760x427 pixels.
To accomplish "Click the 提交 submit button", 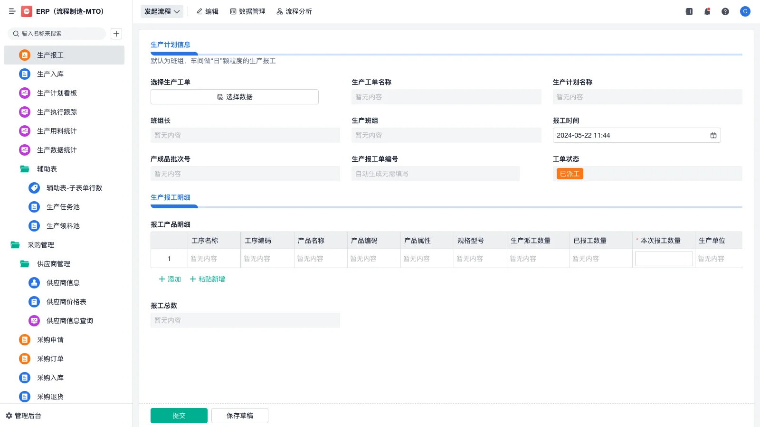I will point(179,416).
